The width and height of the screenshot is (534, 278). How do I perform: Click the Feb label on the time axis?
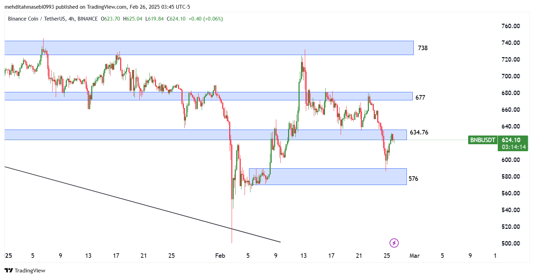pyautogui.click(x=220, y=256)
